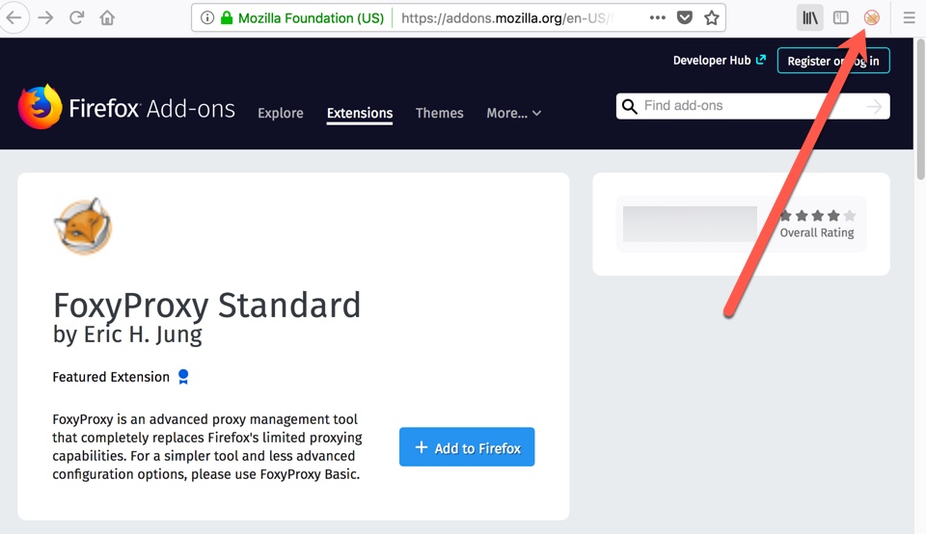Click the Featured Extension ribbon badge
The width and height of the screenshot is (926, 534).
click(183, 377)
